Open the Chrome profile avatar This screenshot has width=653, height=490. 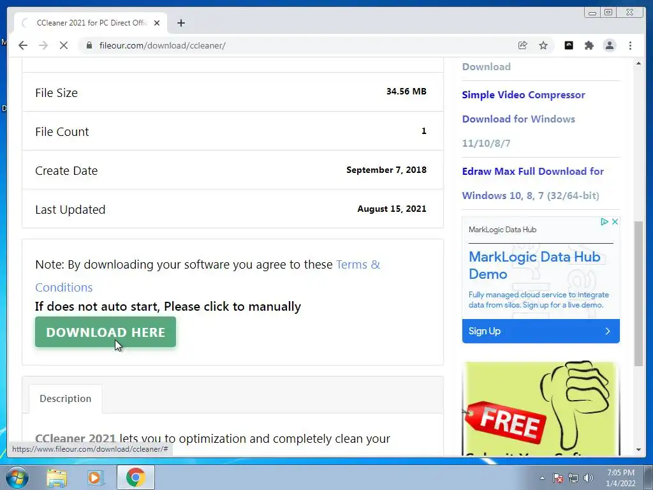609,45
